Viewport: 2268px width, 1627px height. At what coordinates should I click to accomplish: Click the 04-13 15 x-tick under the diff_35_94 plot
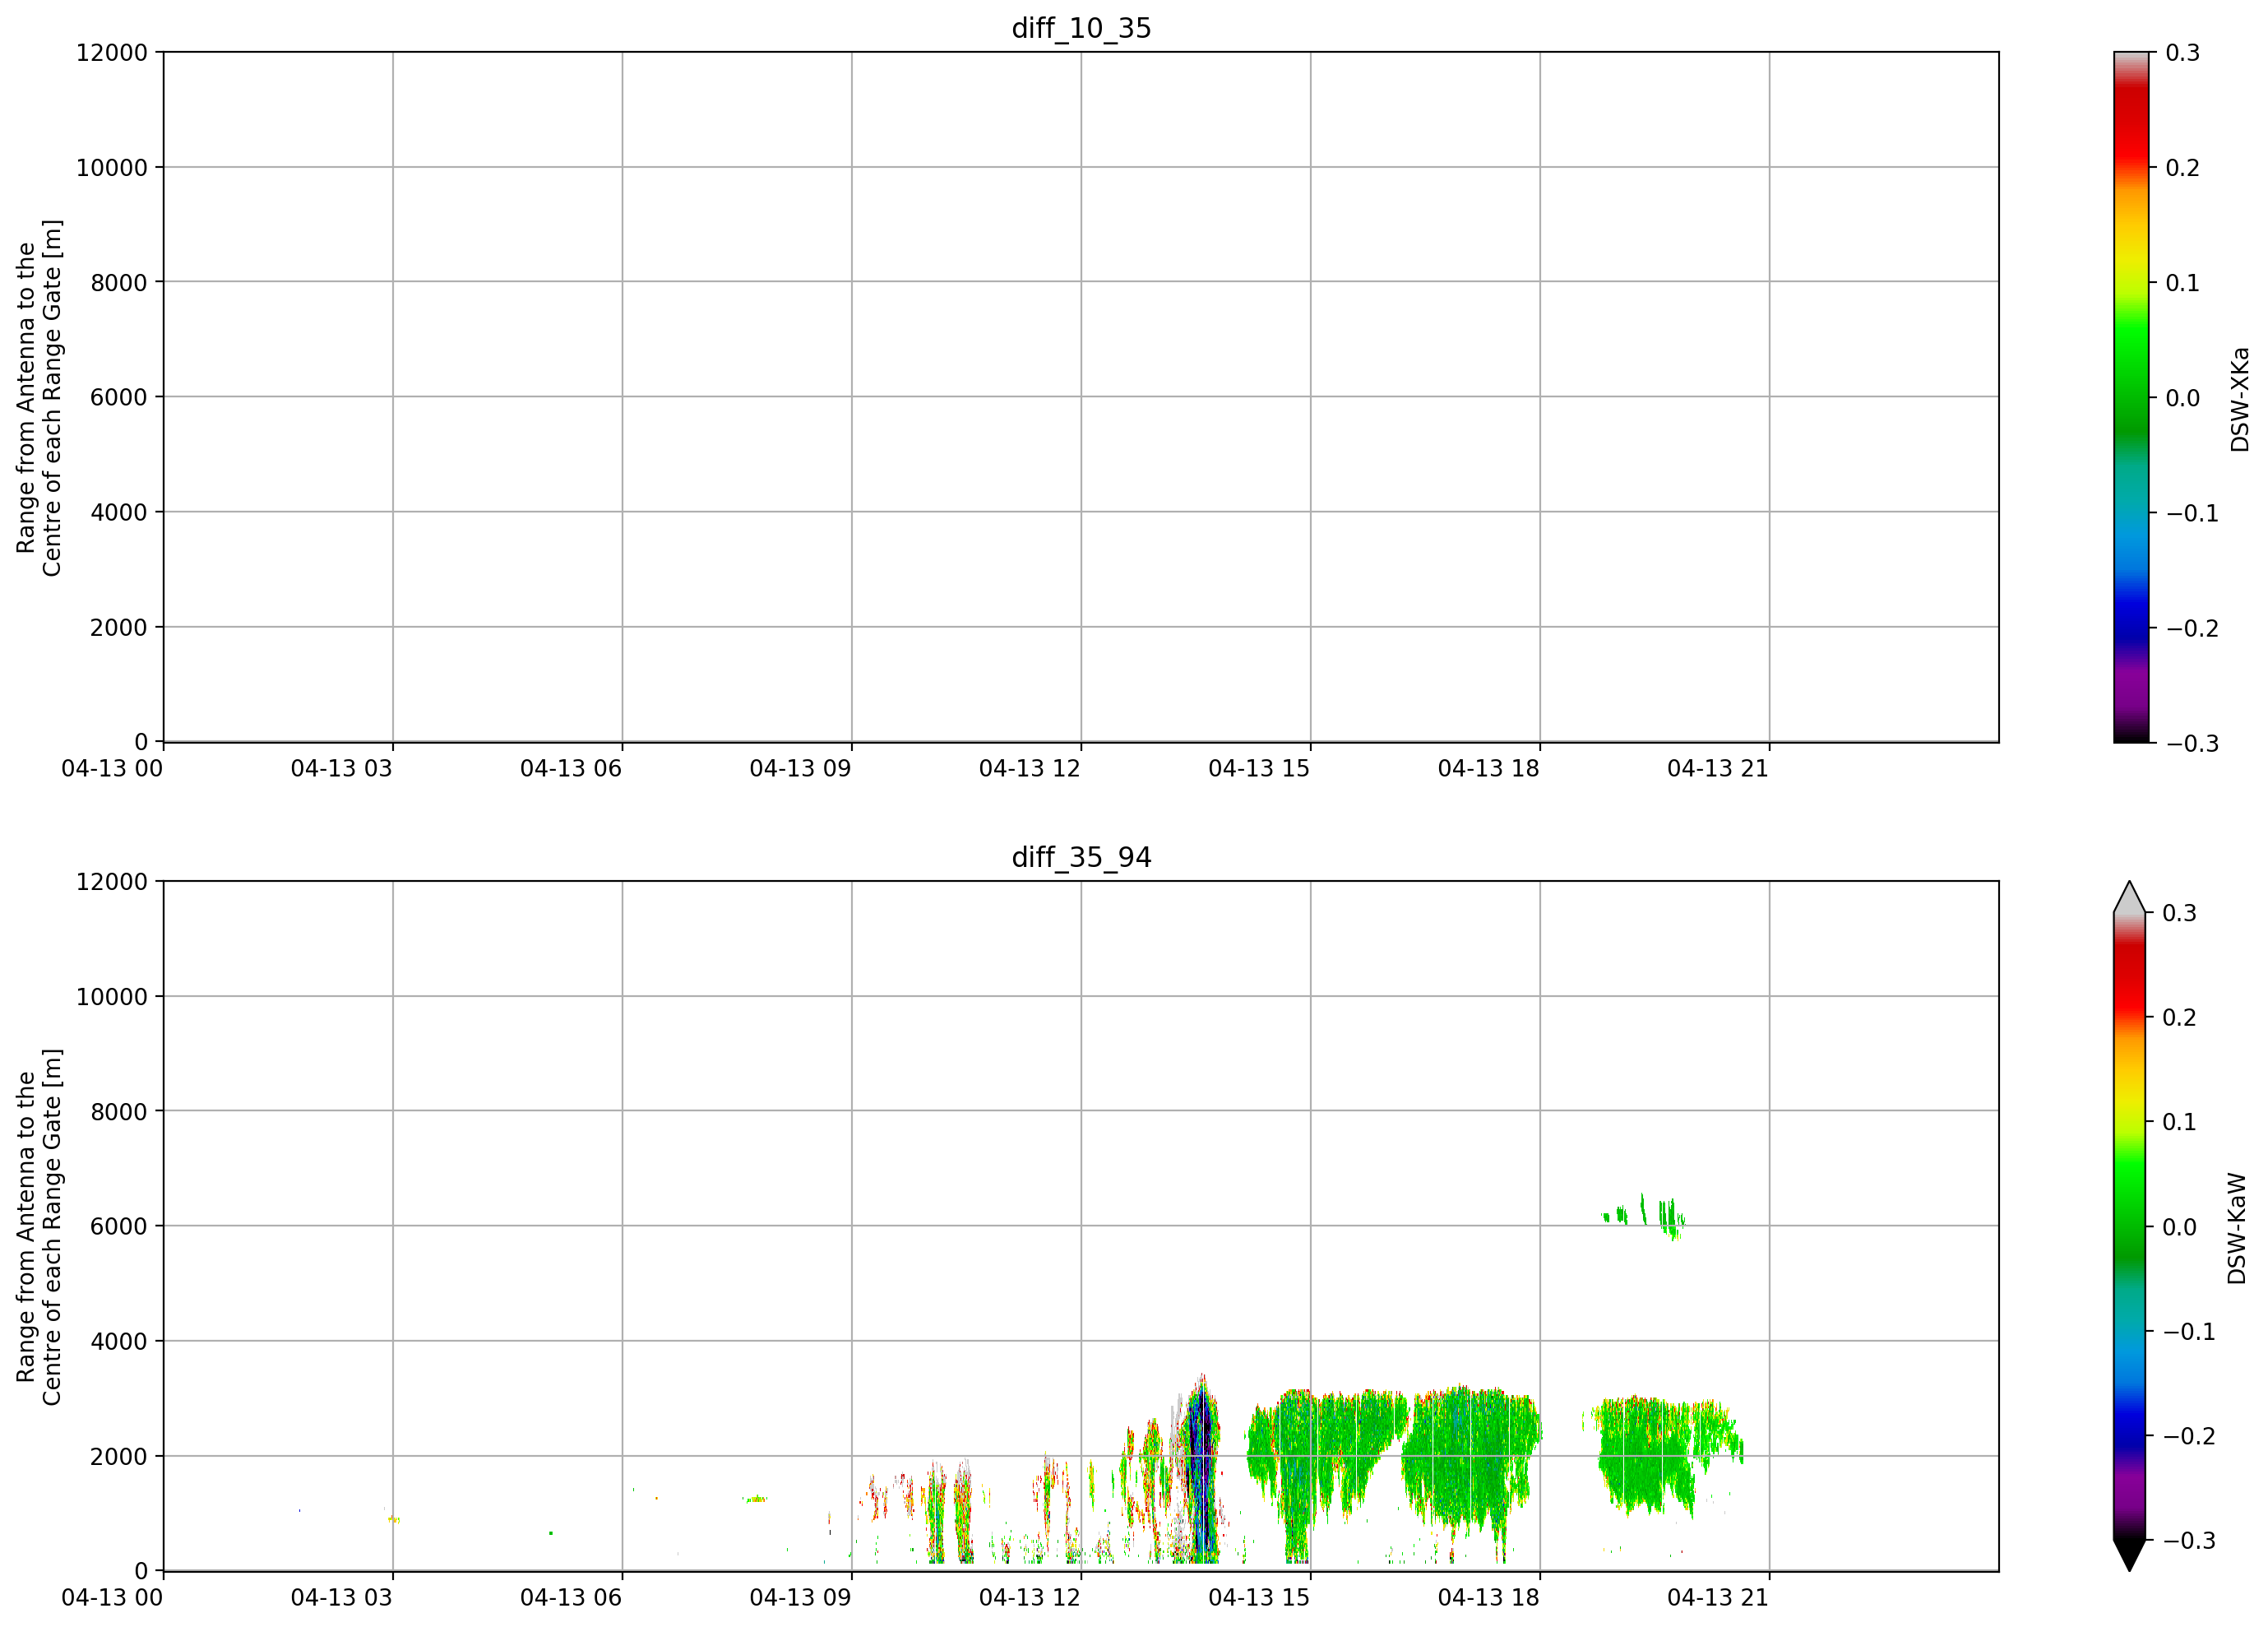[1259, 1598]
